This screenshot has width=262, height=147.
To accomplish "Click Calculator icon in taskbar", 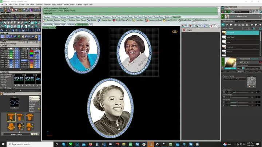I will [x=97, y=144].
